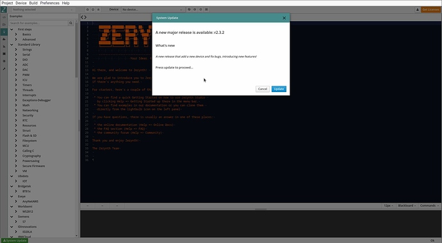This screenshot has height=243, width=442.
Task: Expand the Networking examples folder
Action: (x=16, y=110)
